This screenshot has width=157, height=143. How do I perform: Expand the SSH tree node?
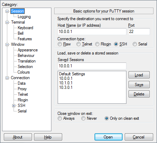(14, 106)
